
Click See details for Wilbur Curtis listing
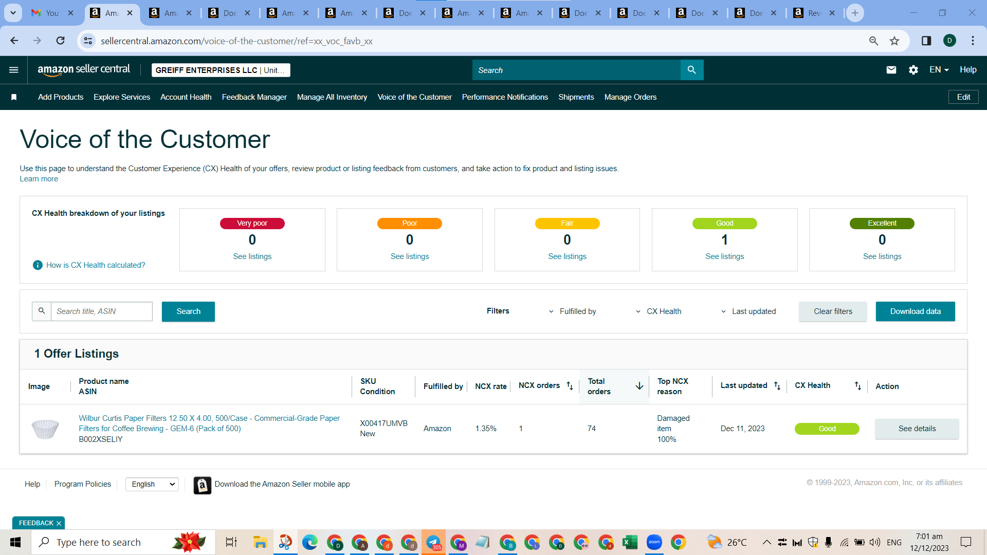(917, 429)
